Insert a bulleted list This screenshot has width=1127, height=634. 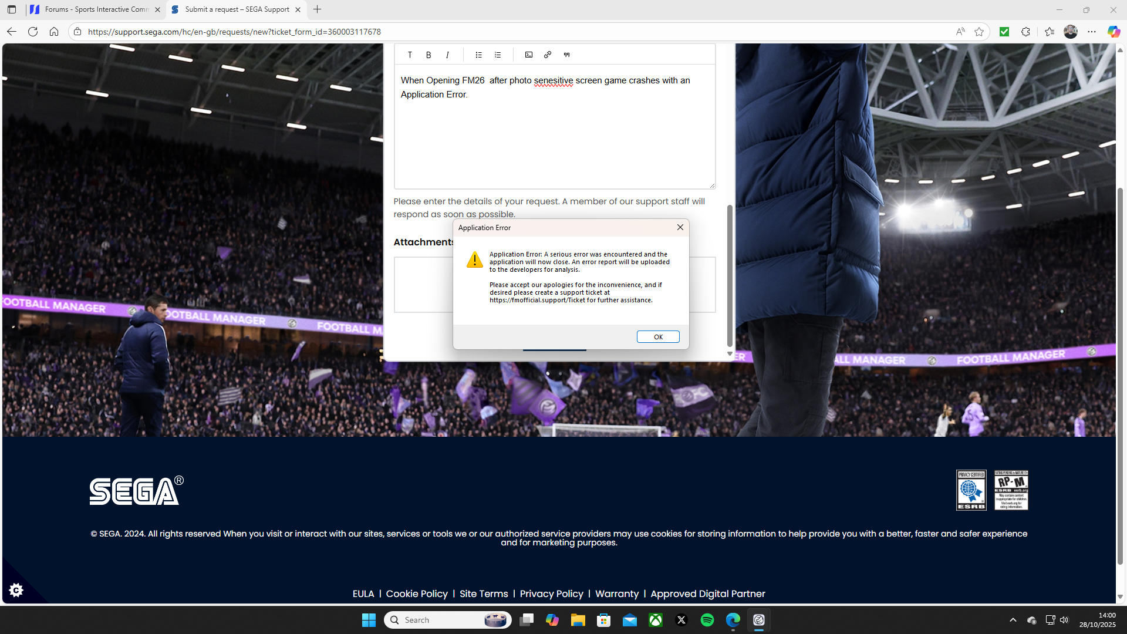(x=479, y=55)
